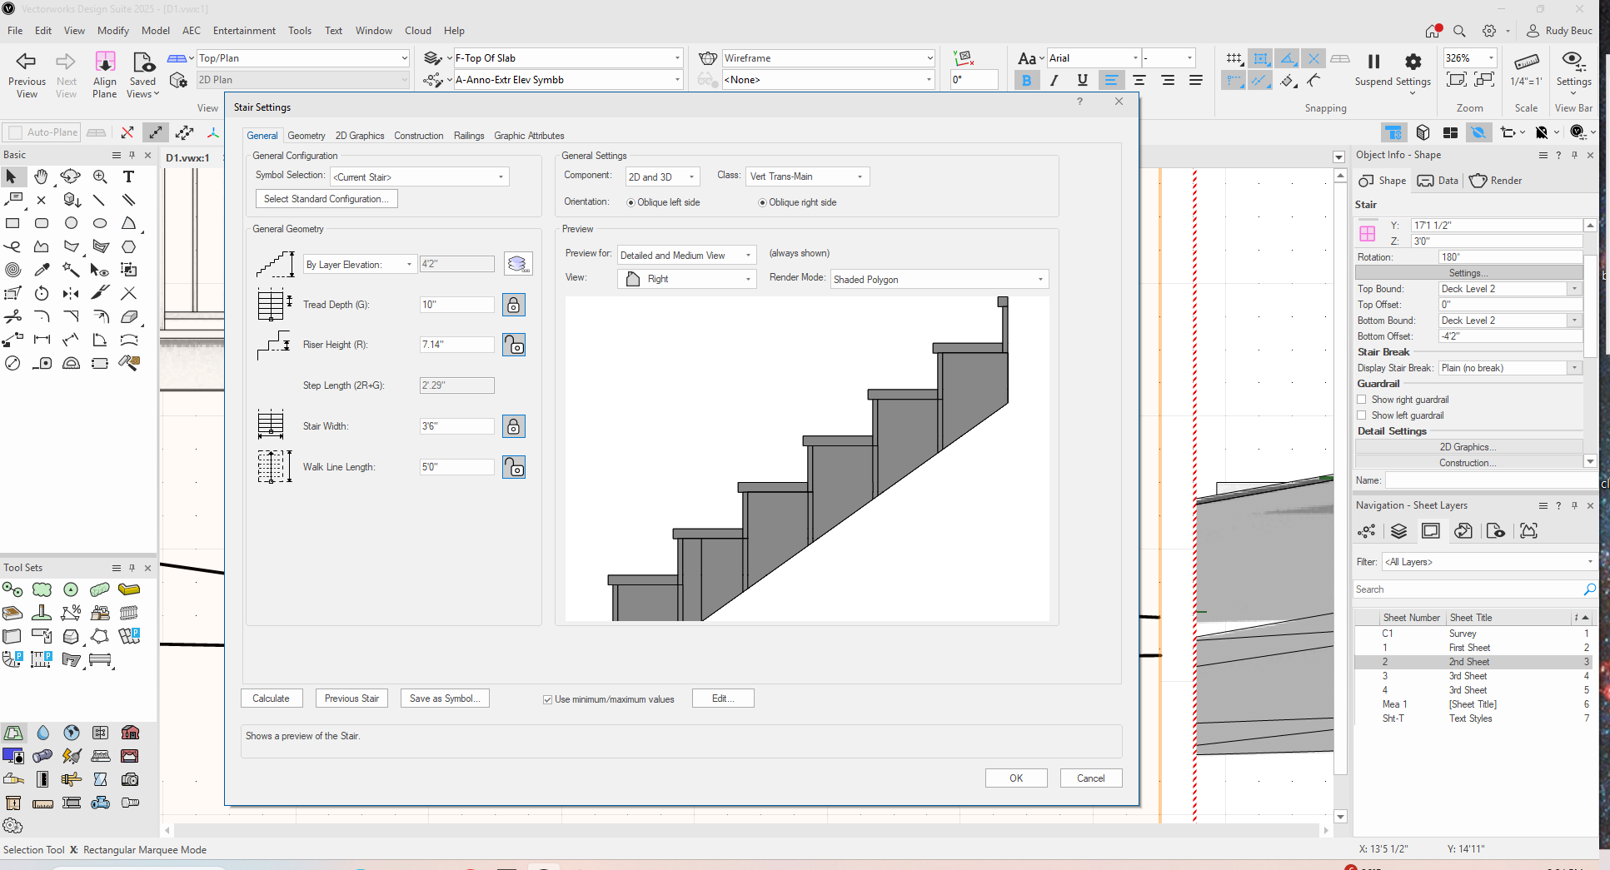This screenshot has height=870, width=1610.
Task: Click the Align Plane icon
Action: 105,62
